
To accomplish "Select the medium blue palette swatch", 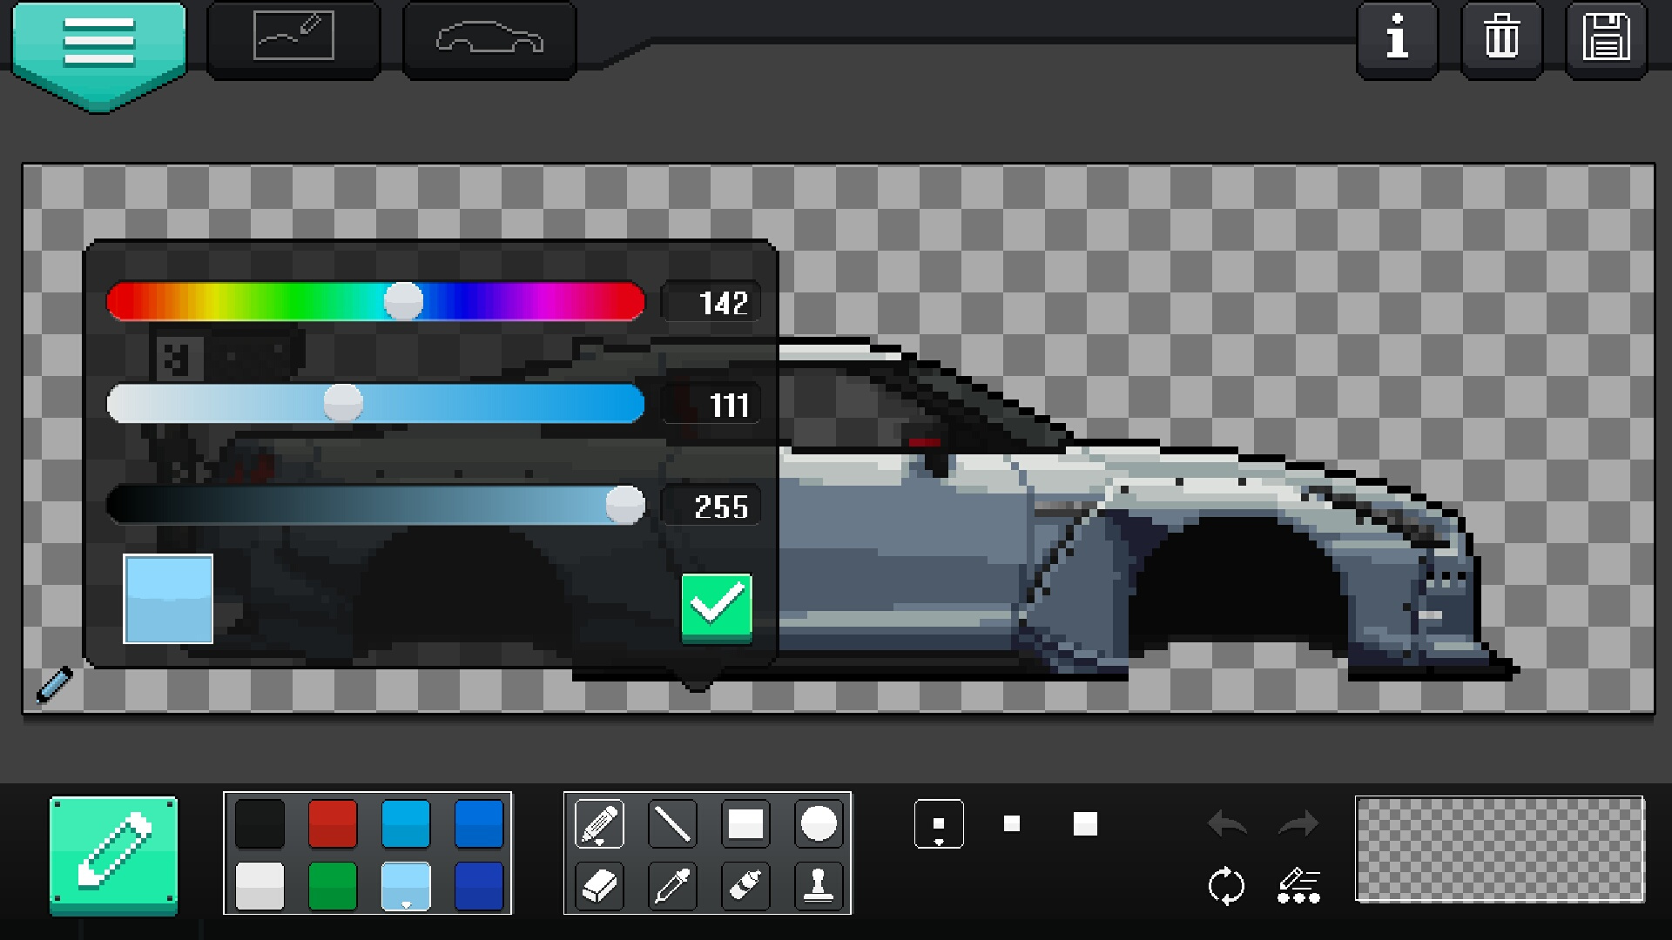I will (479, 823).
